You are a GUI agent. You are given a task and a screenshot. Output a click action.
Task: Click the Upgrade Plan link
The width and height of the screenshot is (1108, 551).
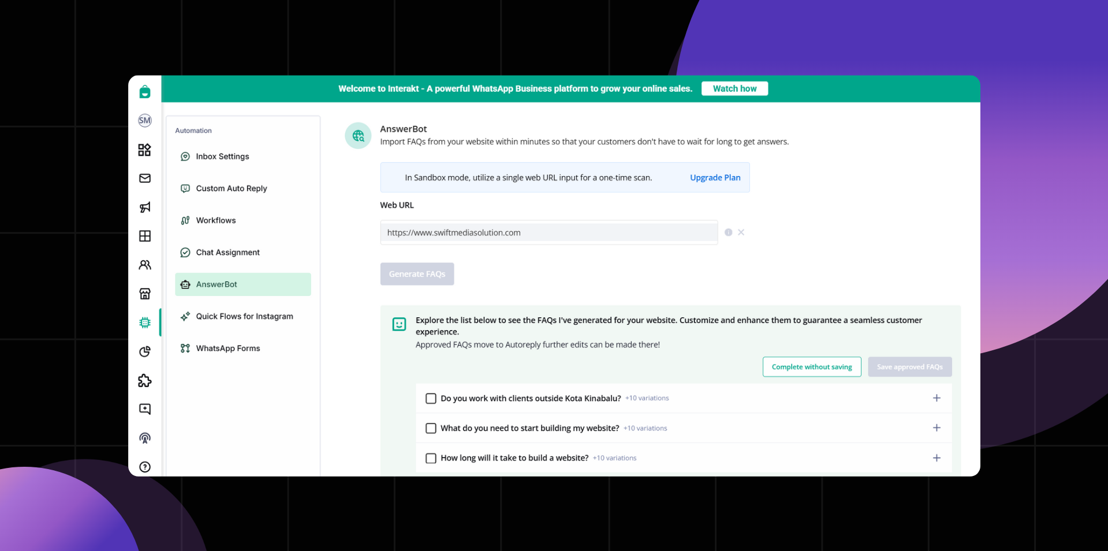click(715, 178)
